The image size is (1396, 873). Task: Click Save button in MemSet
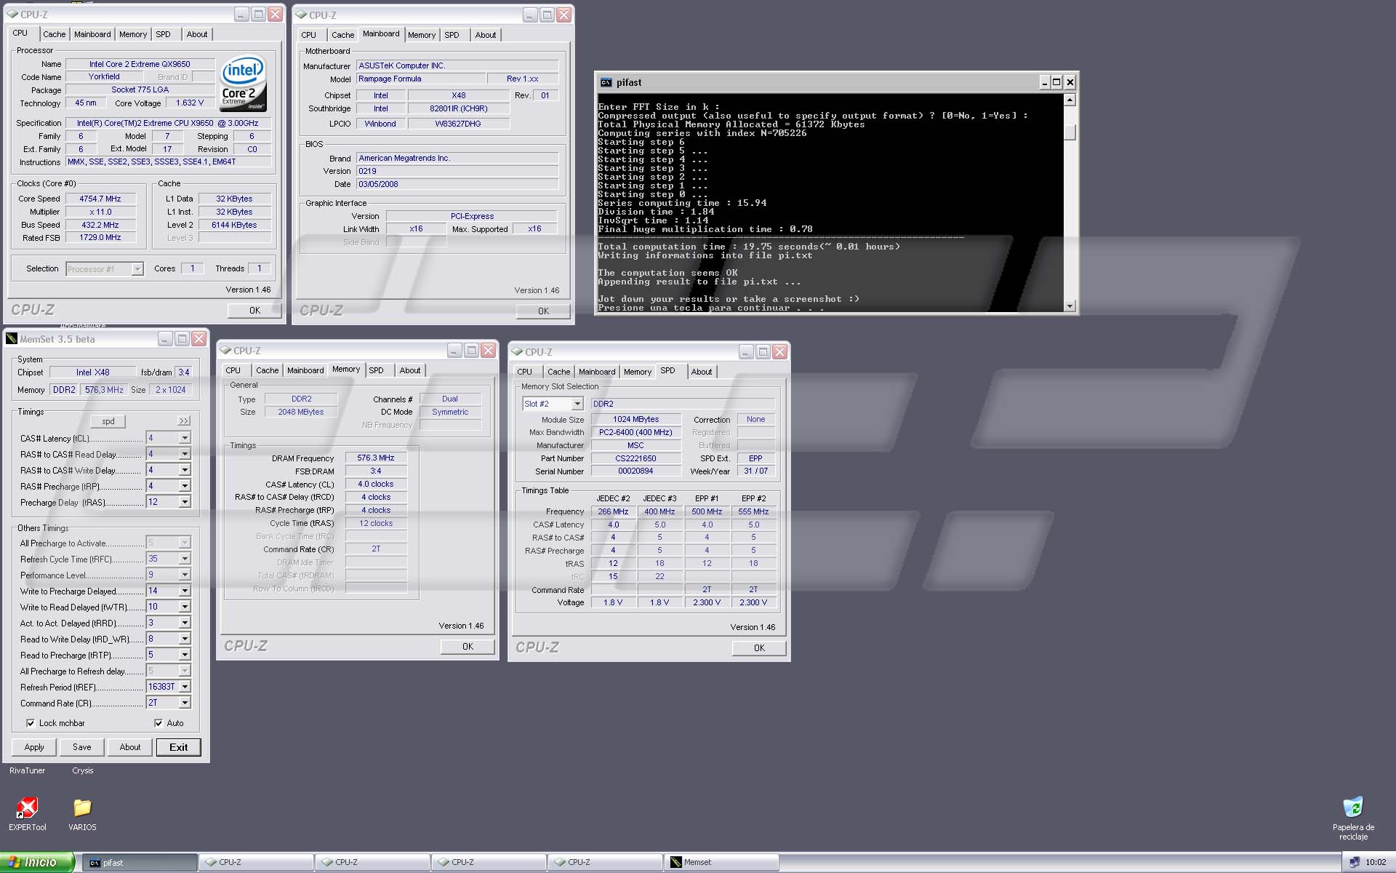pos(82,747)
